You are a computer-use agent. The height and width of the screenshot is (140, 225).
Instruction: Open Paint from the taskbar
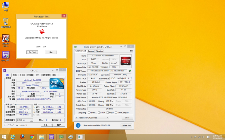pos(71,137)
